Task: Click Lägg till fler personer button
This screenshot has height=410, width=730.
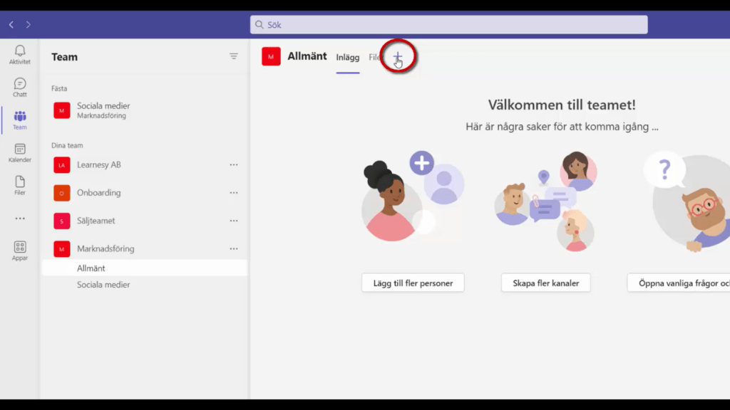Action: point(413,283)
